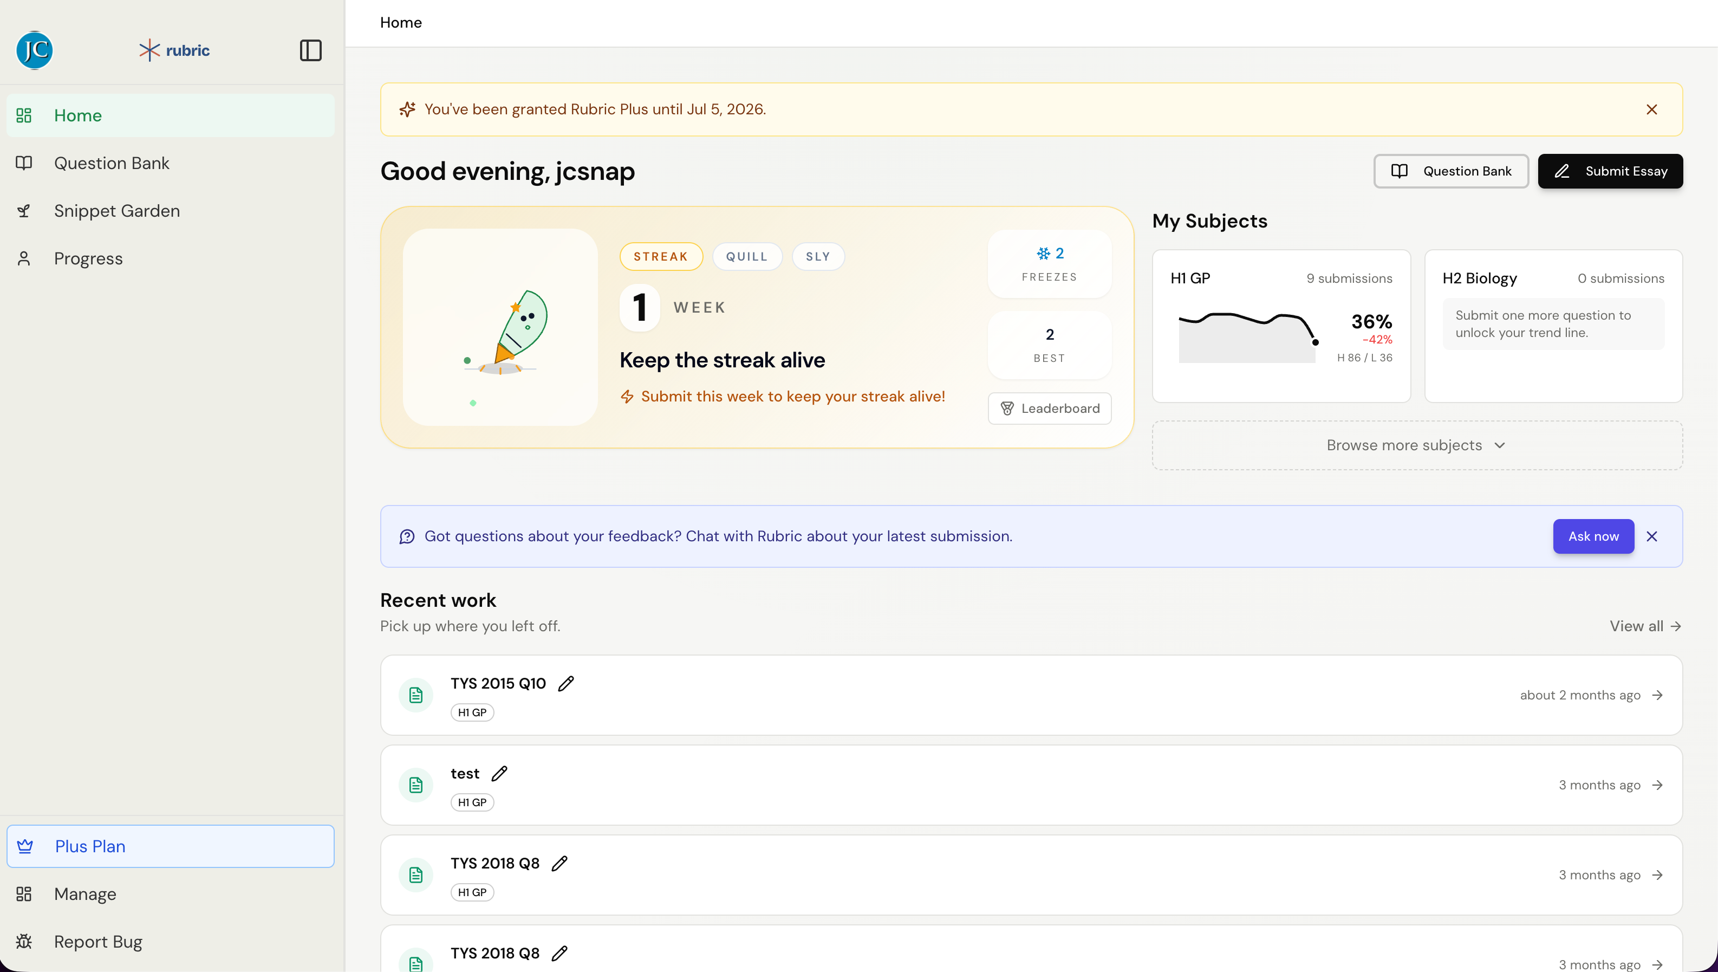Click the Ask now button
This screenshot has height=972, width=1718.
(1593, 536)
